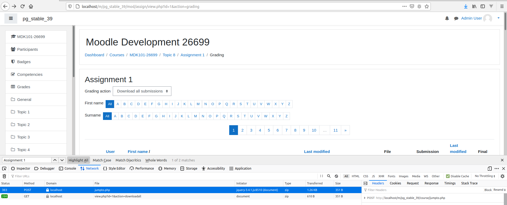507x205 pixels.
Task: Jump to the last page with the » link
Action: click(345, 130)
